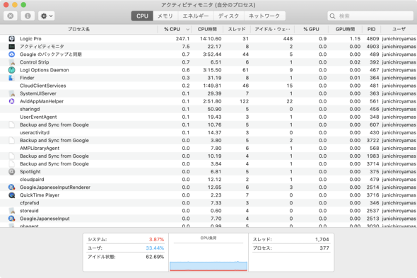The image size is (417, 278).
Task: Open the ディスク tab
Action: [x=229, y=16]
